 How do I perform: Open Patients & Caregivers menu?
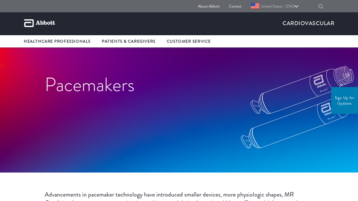128,41
